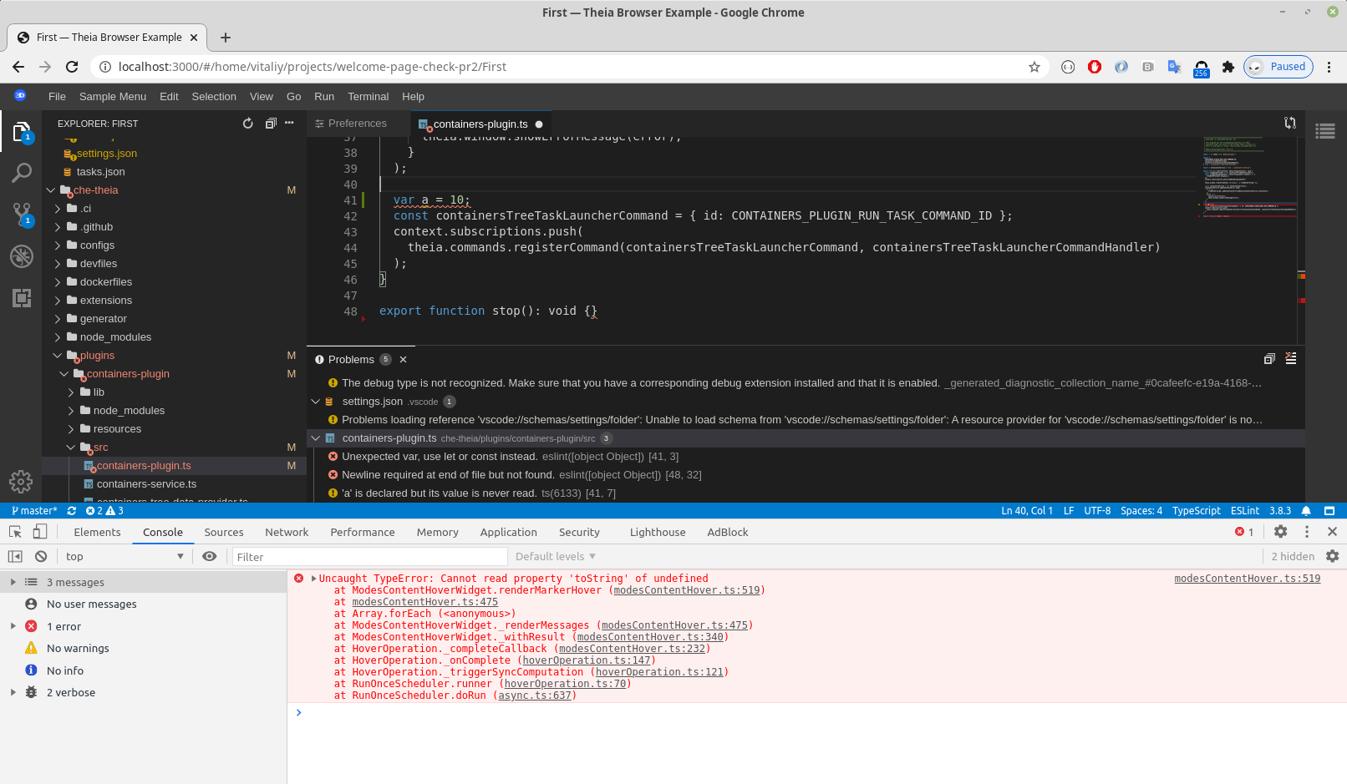Refresh the Explorer file tree

click(247, 123)
